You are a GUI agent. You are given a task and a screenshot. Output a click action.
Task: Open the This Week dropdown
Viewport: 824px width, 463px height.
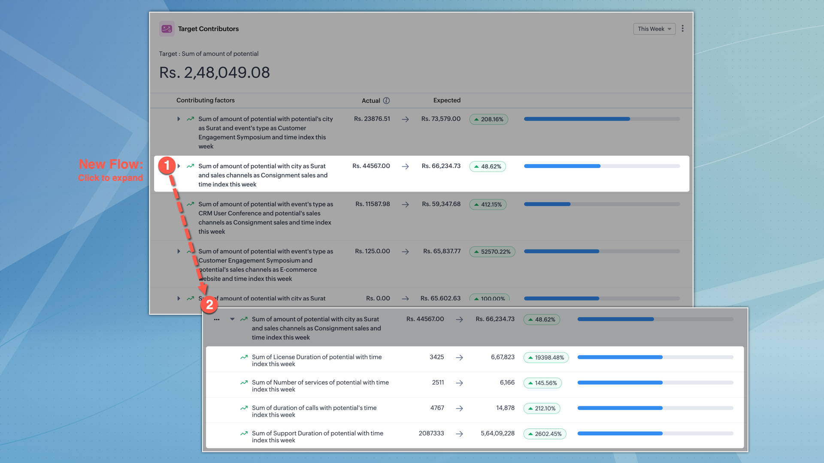point(654,29)
